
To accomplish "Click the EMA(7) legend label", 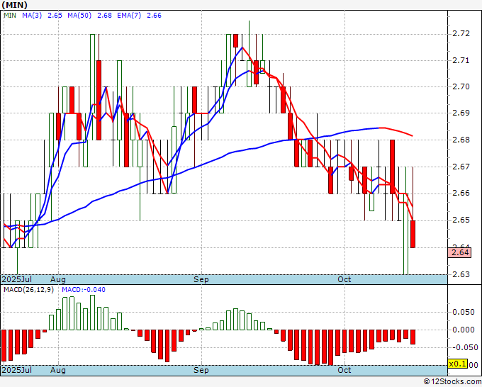I will coord(129,16).
